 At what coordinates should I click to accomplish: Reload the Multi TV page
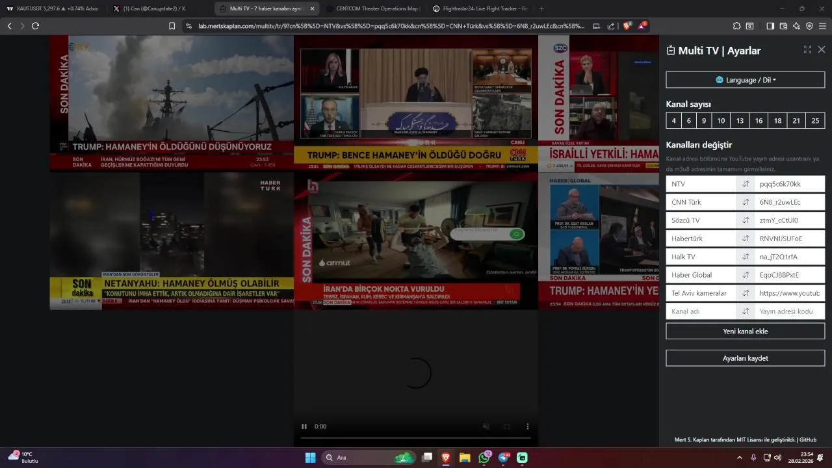click(x=35, y=26)
